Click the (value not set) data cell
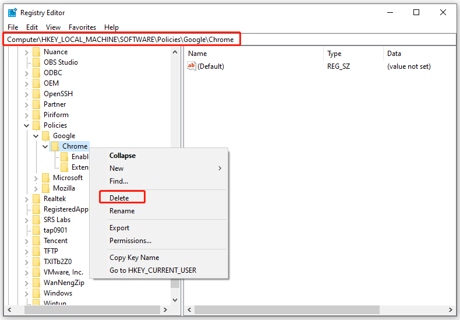Image resolution: width=460 pixels, height=320 pixels. tap(409, 66)
